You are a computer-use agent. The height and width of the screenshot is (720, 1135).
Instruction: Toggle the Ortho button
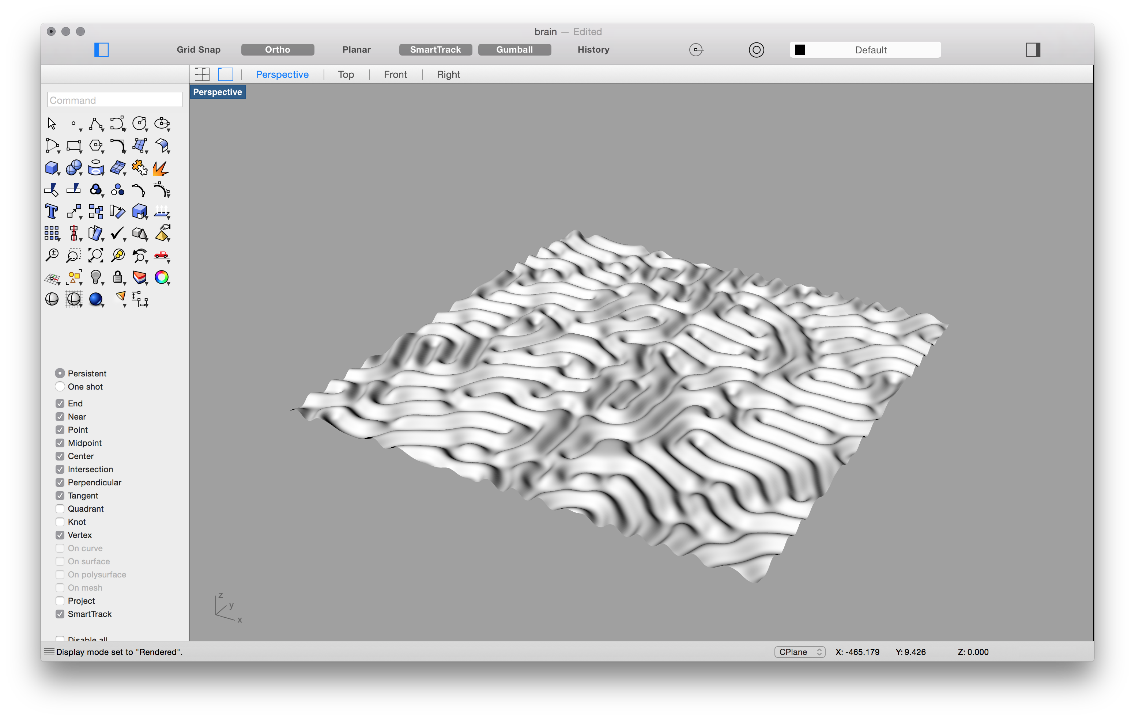[278, 49]
